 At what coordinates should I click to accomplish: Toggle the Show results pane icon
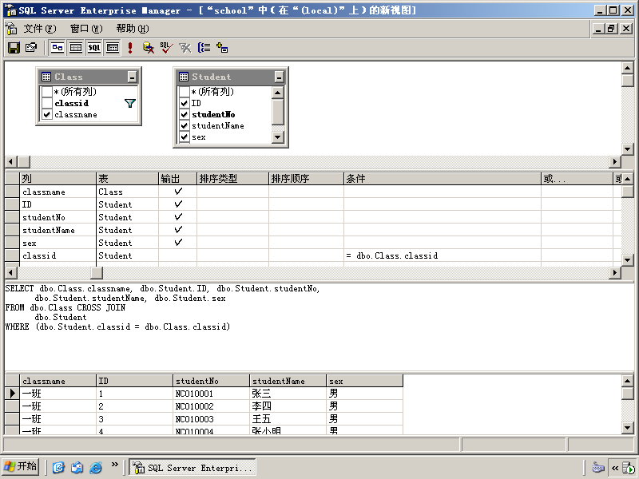click(113, 48)
